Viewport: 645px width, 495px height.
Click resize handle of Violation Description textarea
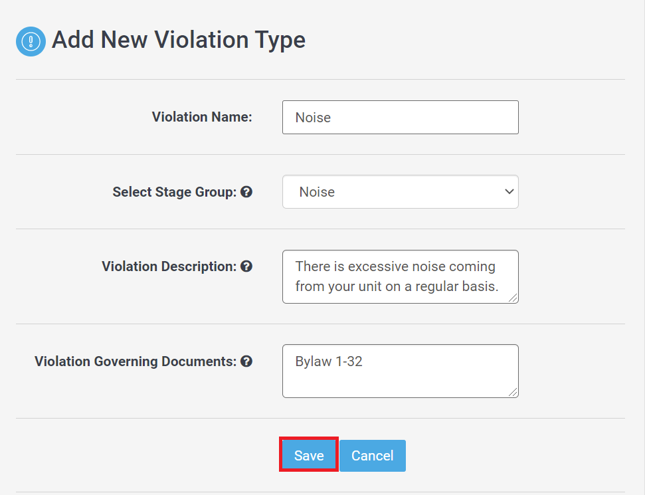coord(513,298)
